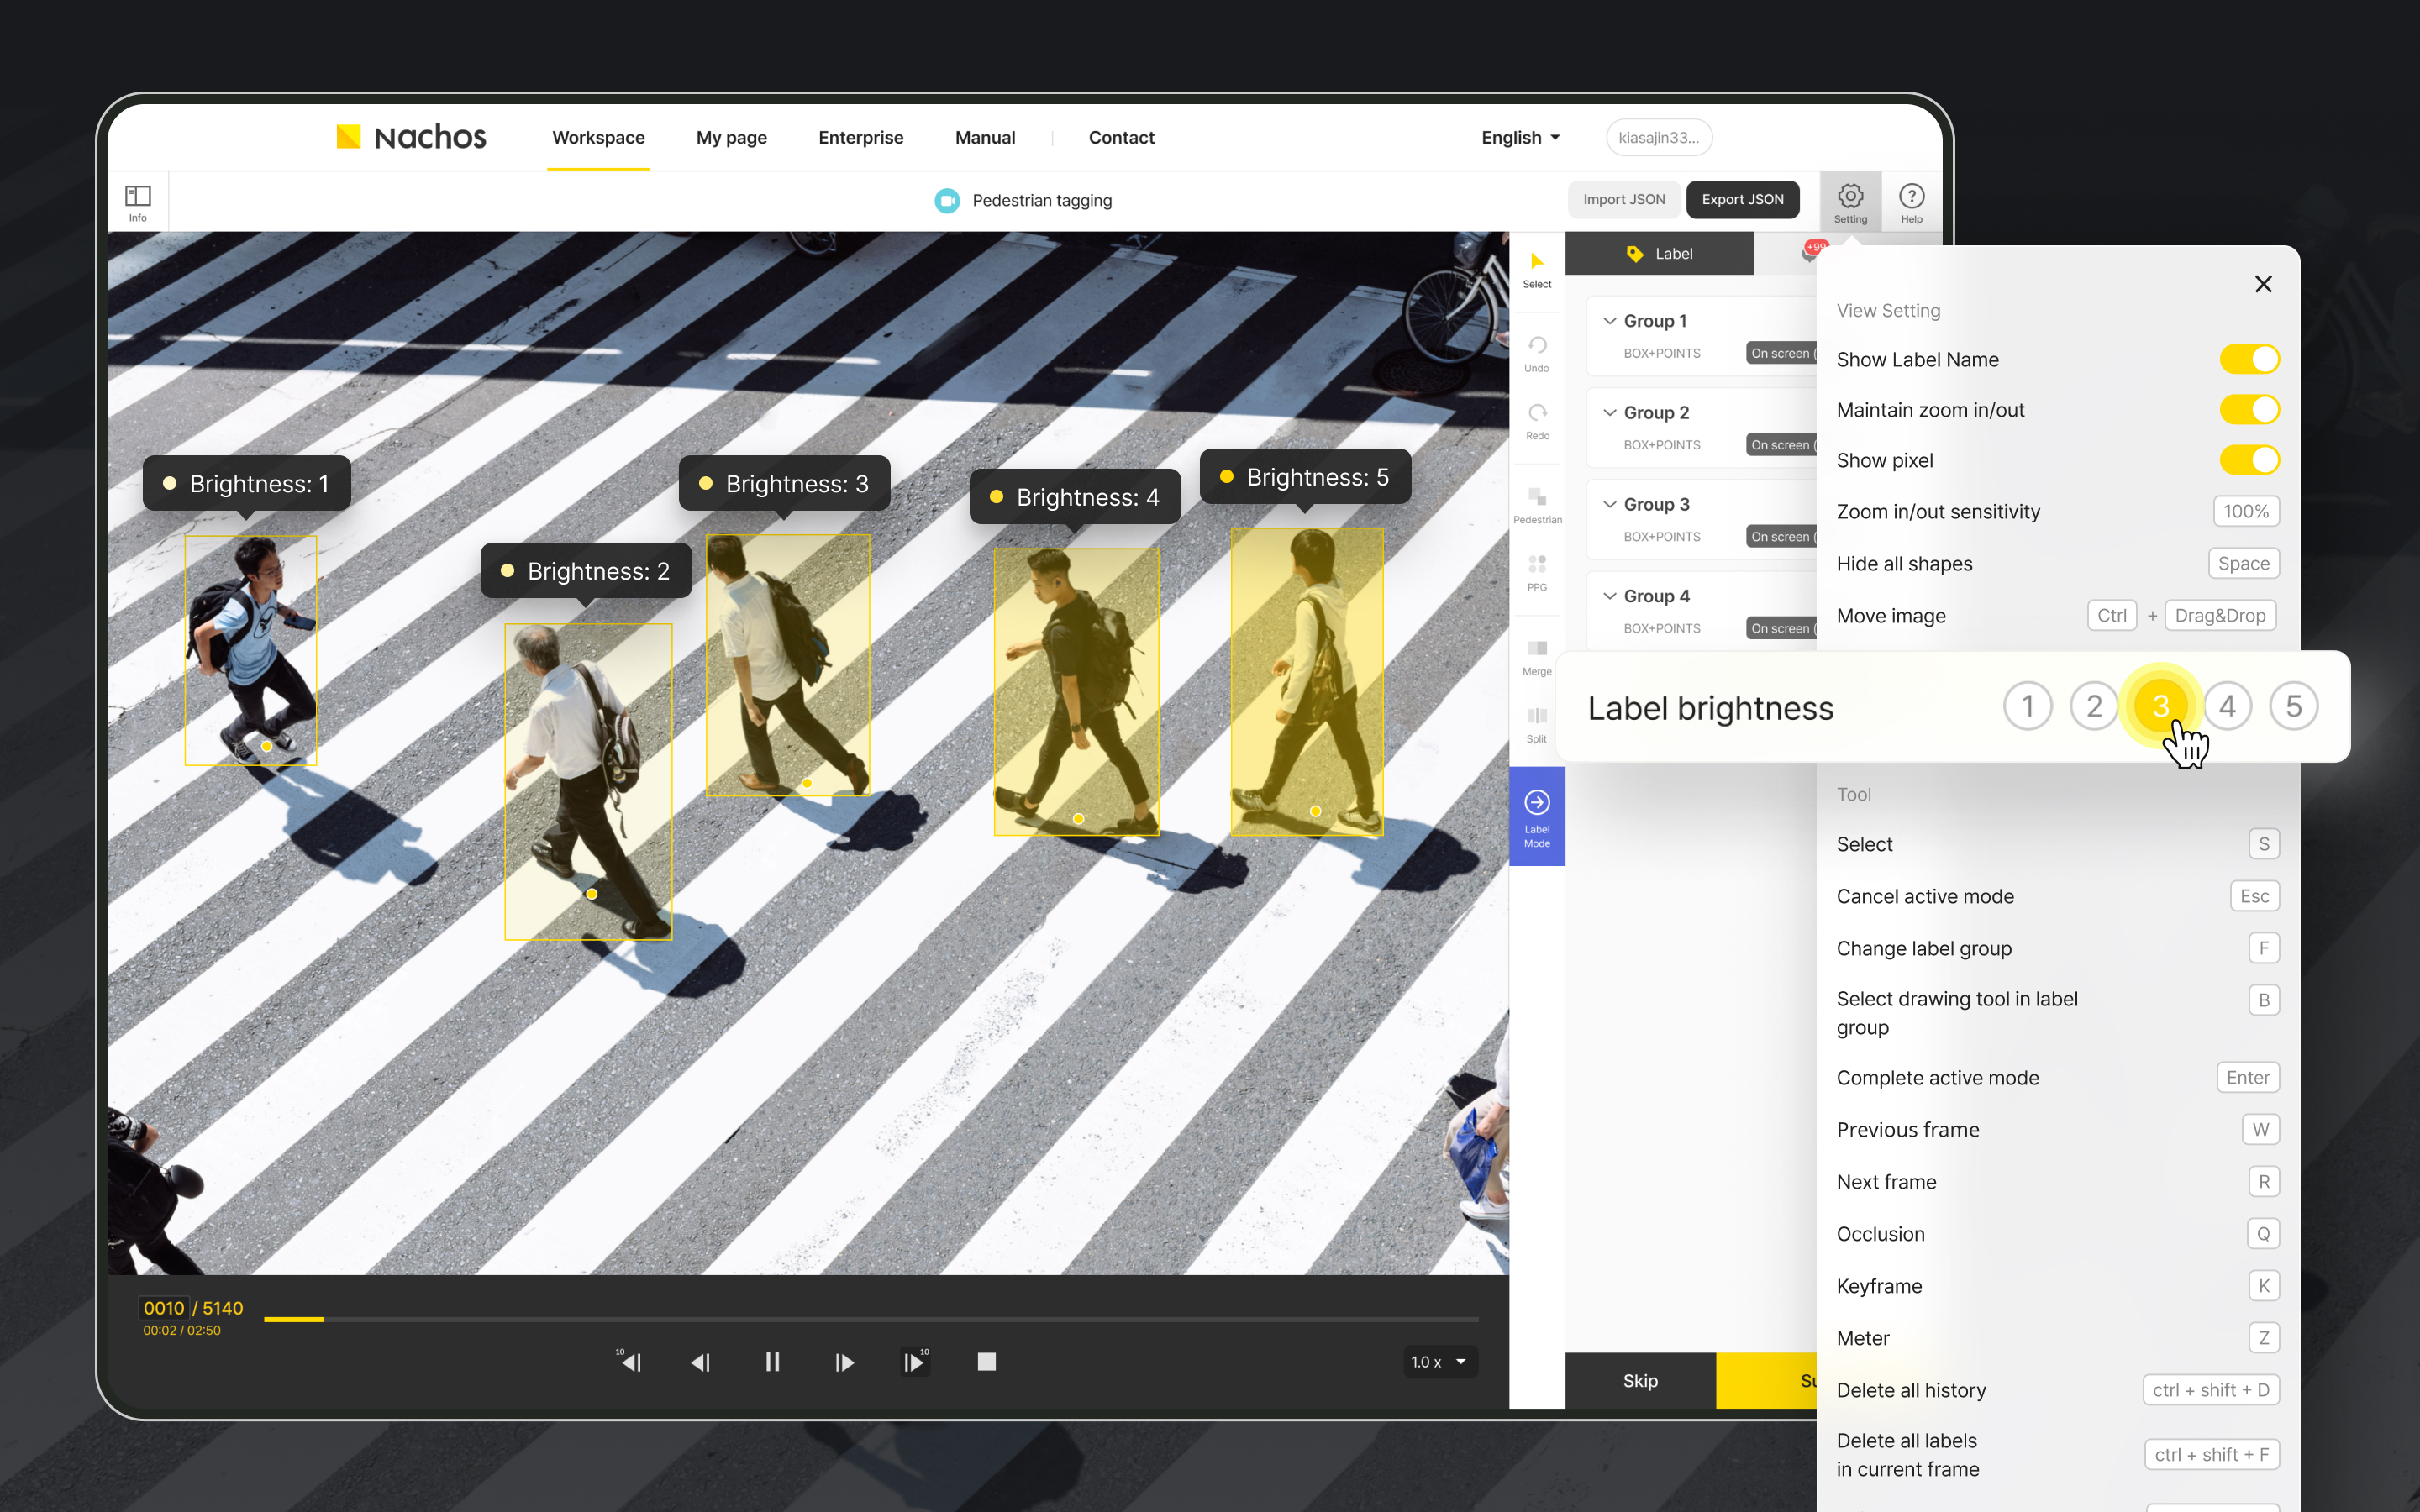Screen dimensions: 2420x1512
Task: Open the Info panel icon
Action: click(137, 201)
